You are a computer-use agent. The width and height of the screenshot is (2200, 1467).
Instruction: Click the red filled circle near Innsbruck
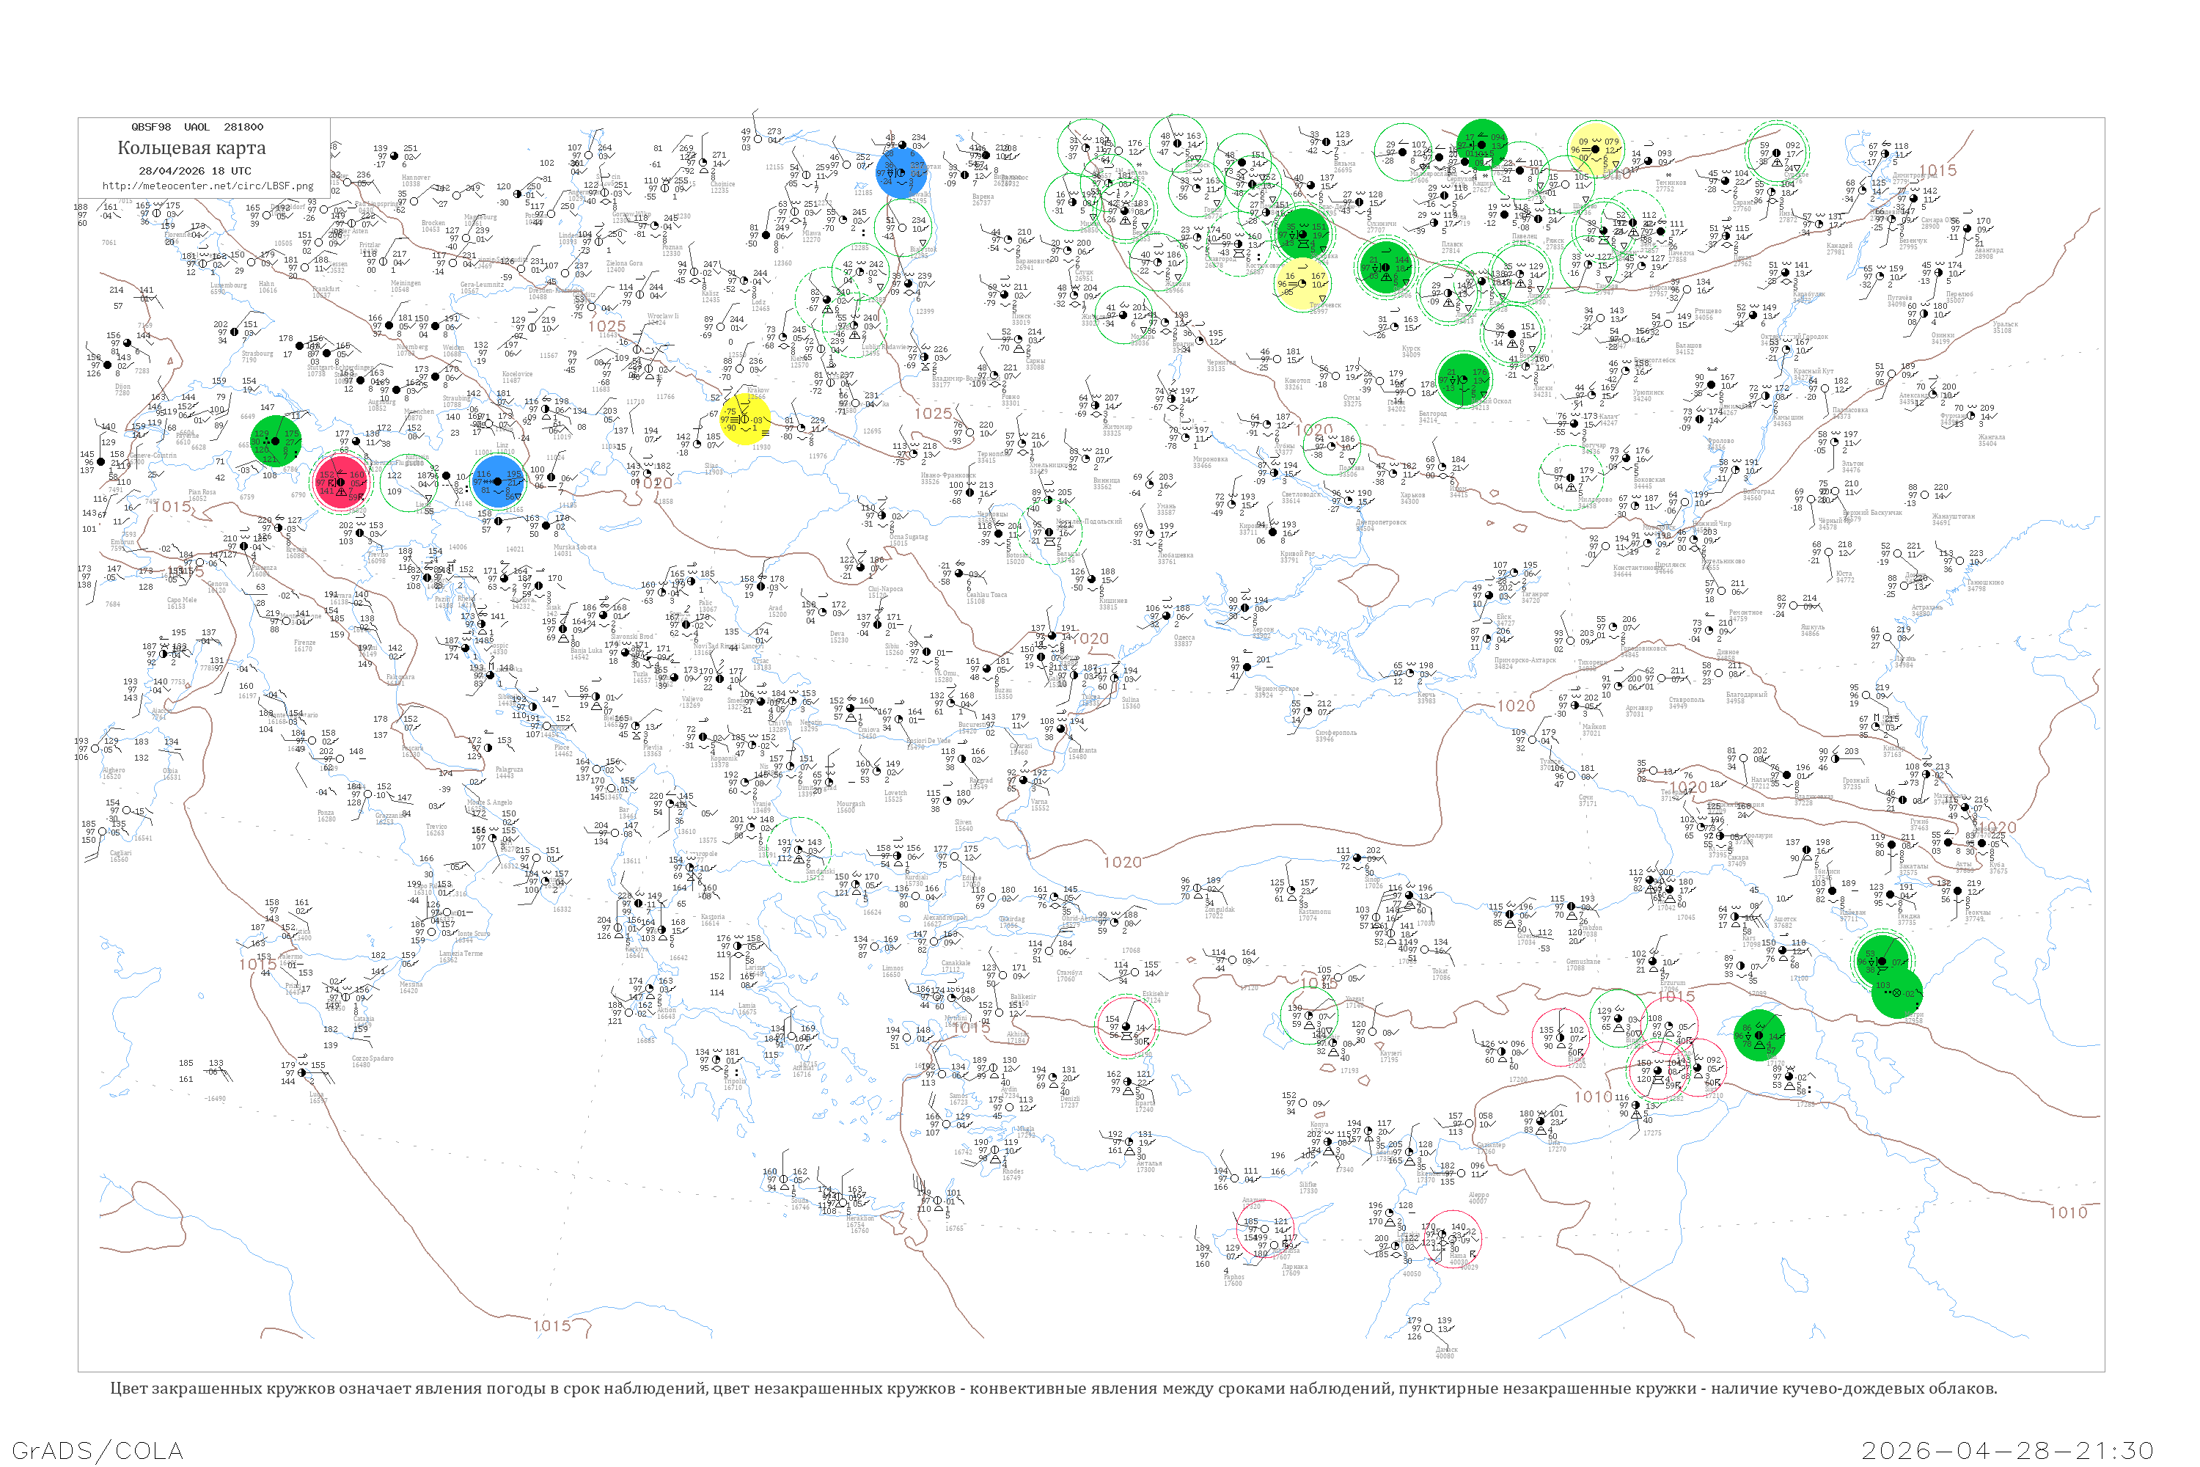340,482
